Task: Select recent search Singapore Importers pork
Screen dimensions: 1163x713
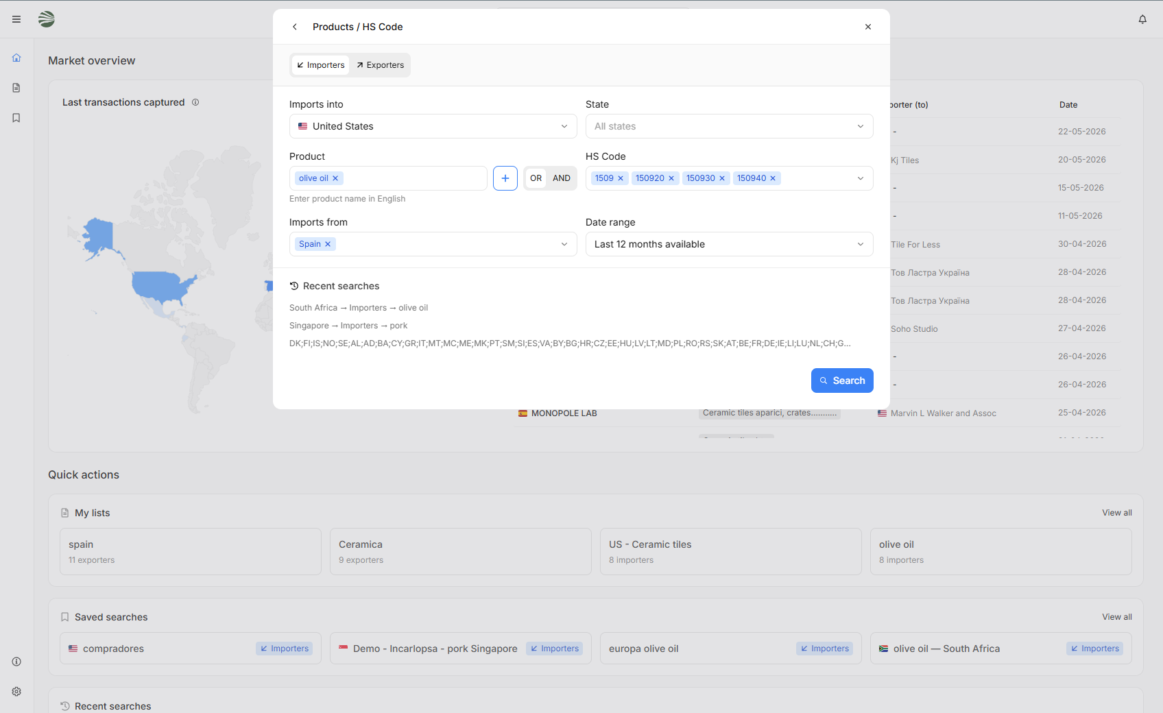Action: coord(348,326)
